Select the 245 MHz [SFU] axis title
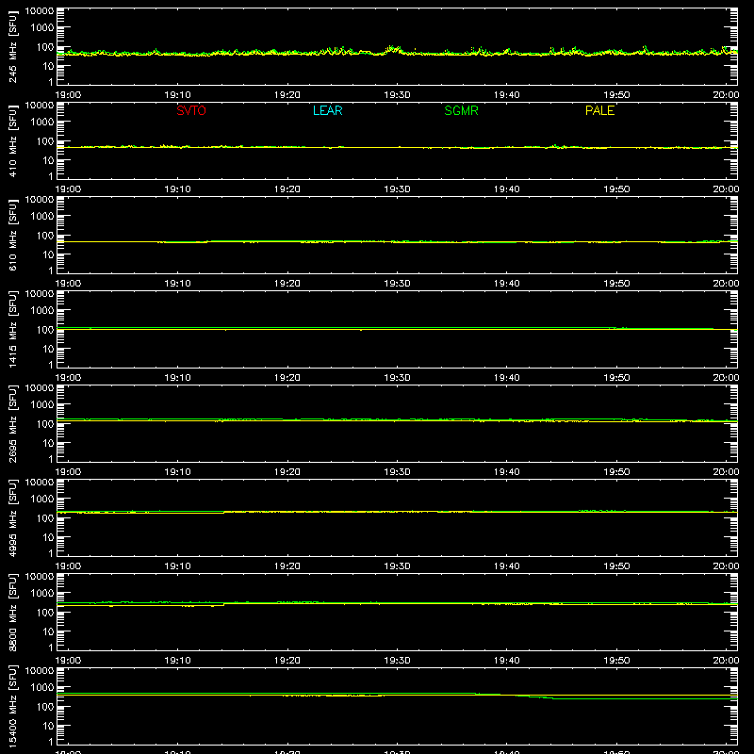 click(12, 46)
